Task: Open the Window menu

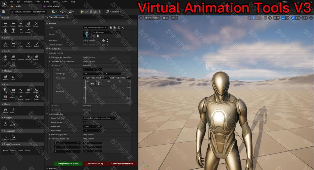Action: [28, 2]
